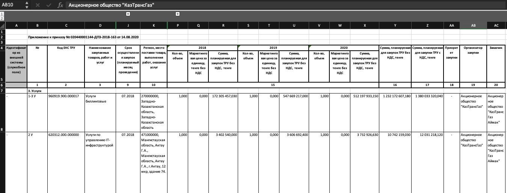The width and height of the screenshot is (507, 193).
Task: Open the Name Box dropdown arrows
Action: [27, 5]
